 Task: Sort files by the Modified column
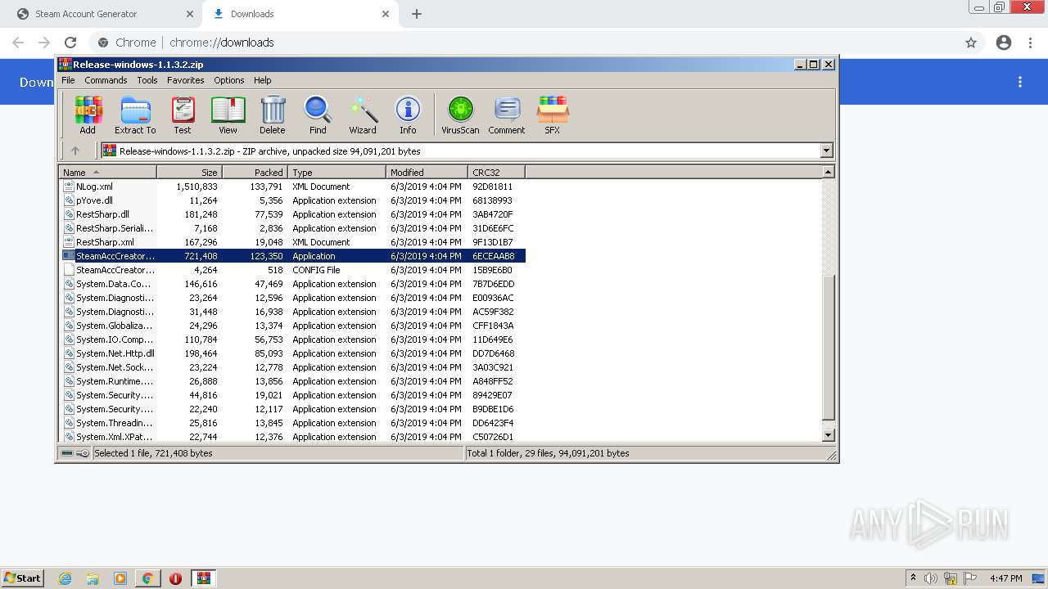click(x=427, y=173)
